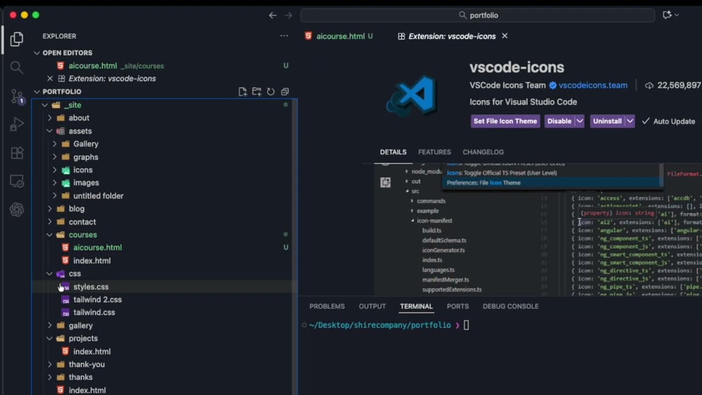Toggle the Auto Update checkbox
The image size is (702, 395).
[x=646, y=121]
